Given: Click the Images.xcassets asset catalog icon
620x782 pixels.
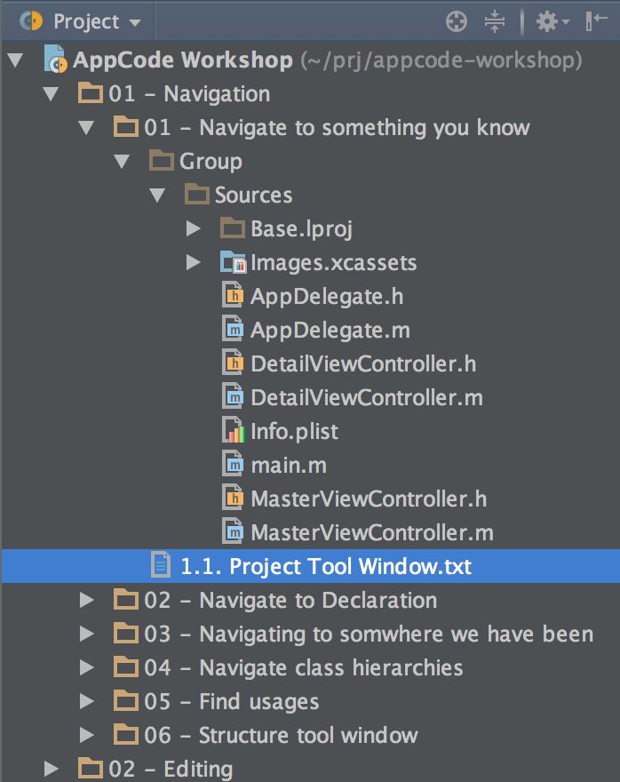Looking at the screenshot, I should coord(233,262).
